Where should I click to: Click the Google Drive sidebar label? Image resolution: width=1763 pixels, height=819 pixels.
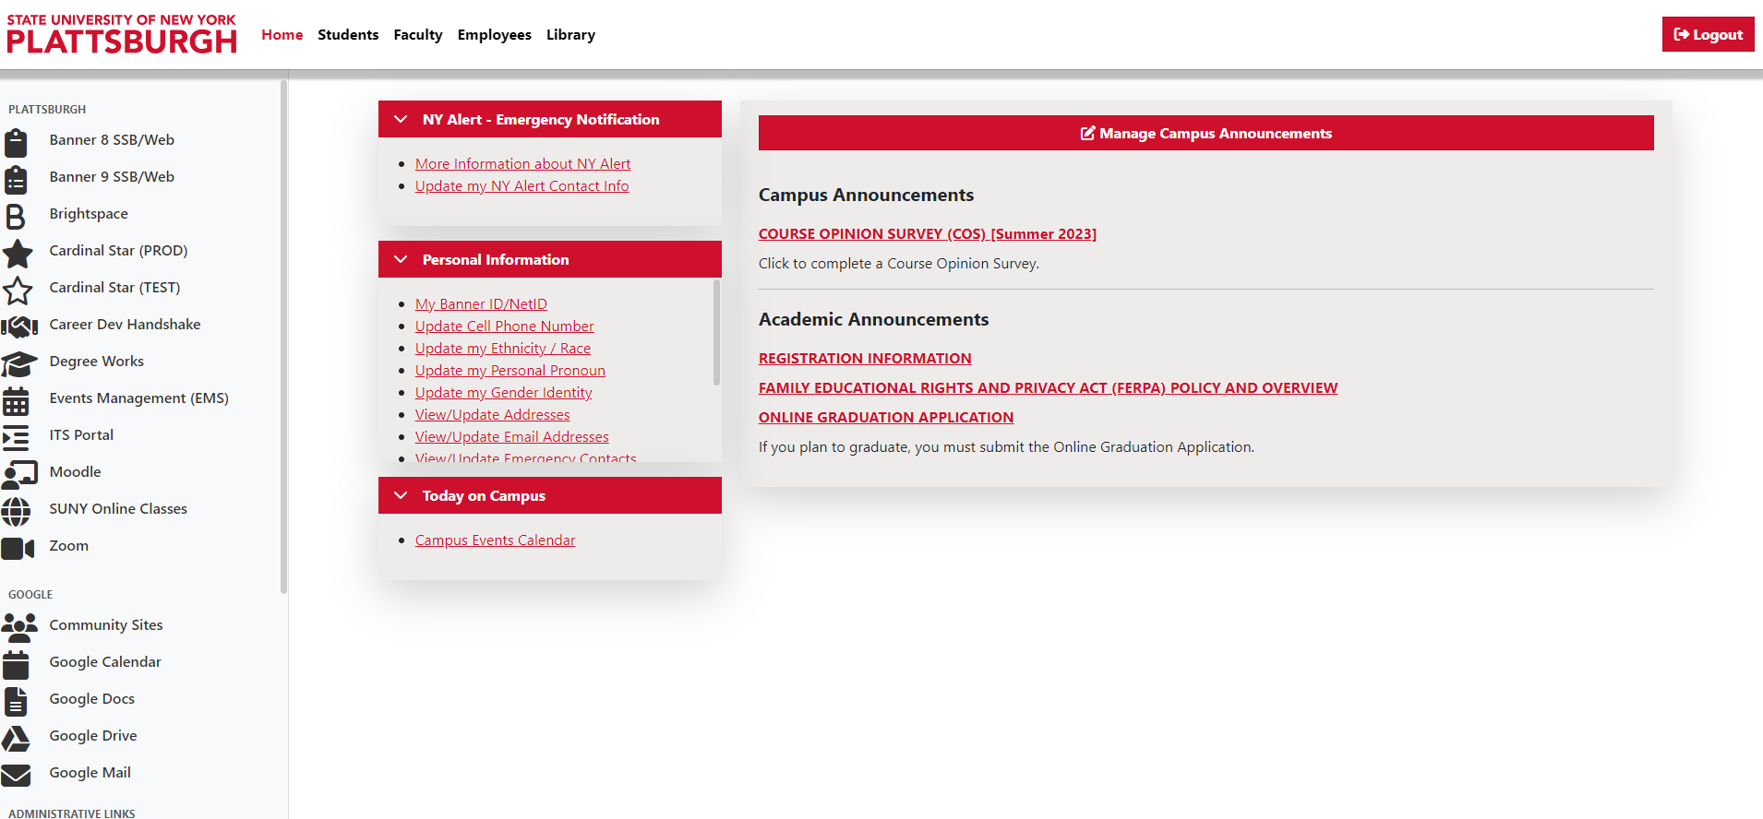coord(93,736)
